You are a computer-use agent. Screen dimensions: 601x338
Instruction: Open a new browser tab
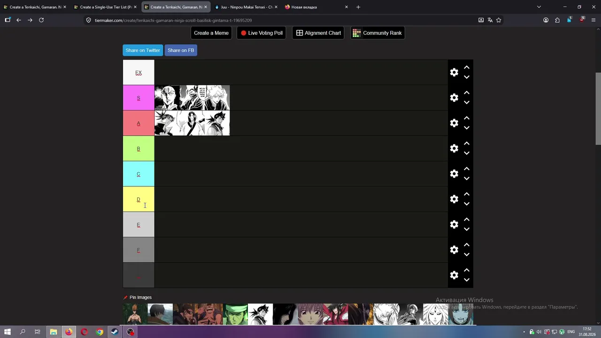358,7
